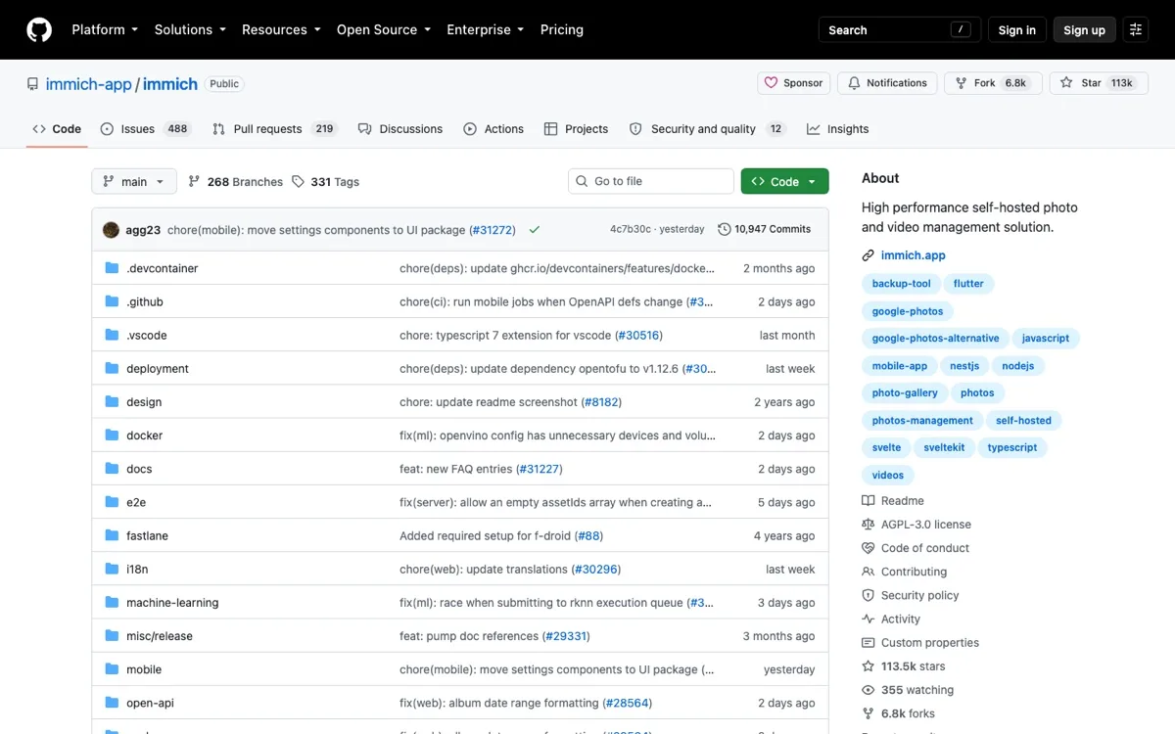View the AGPL-3.0 license

coord(916,525)
